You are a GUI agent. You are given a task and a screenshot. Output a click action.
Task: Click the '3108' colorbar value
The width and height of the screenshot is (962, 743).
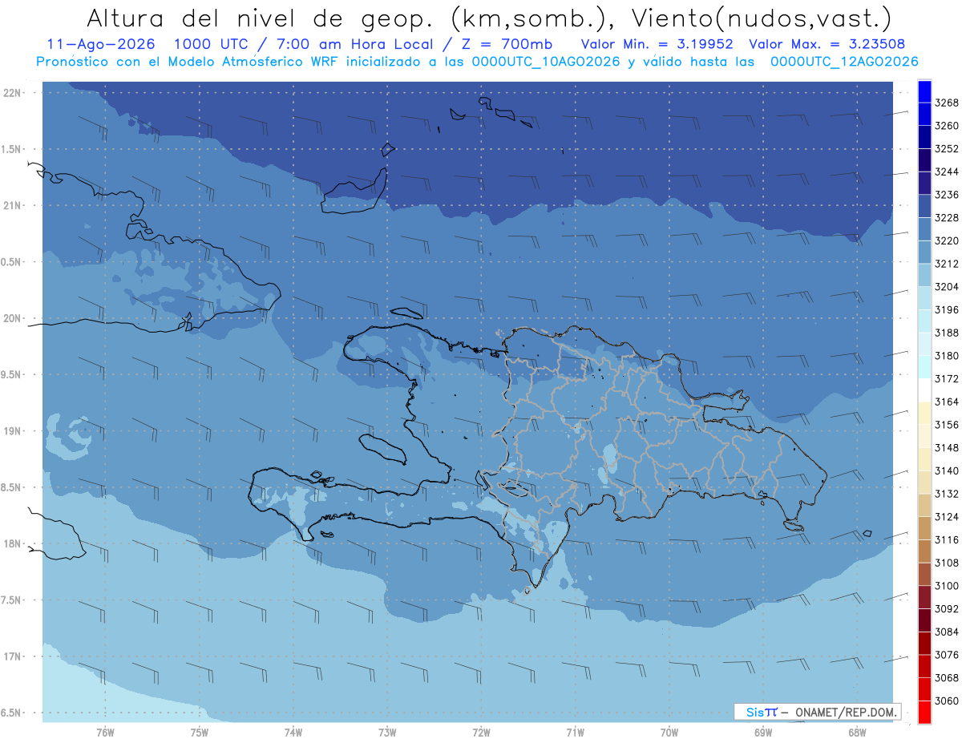point(947,563)
